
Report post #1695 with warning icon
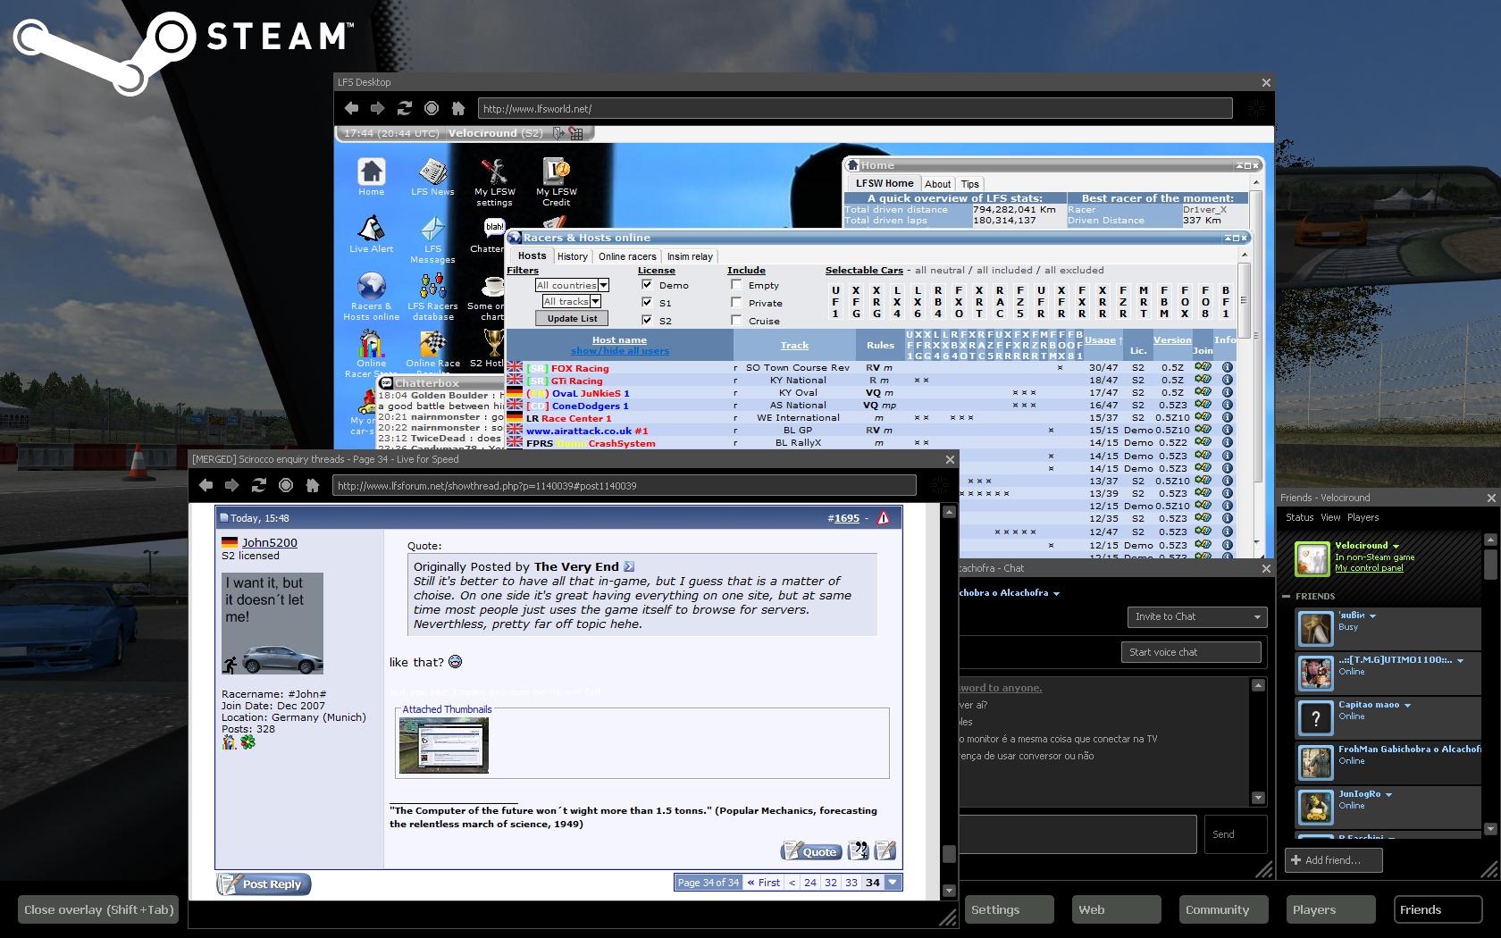(883, 518)
